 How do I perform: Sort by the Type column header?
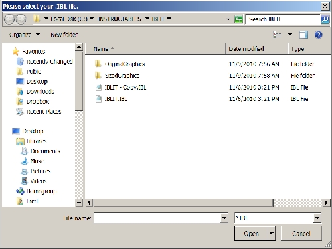(309, 49)
